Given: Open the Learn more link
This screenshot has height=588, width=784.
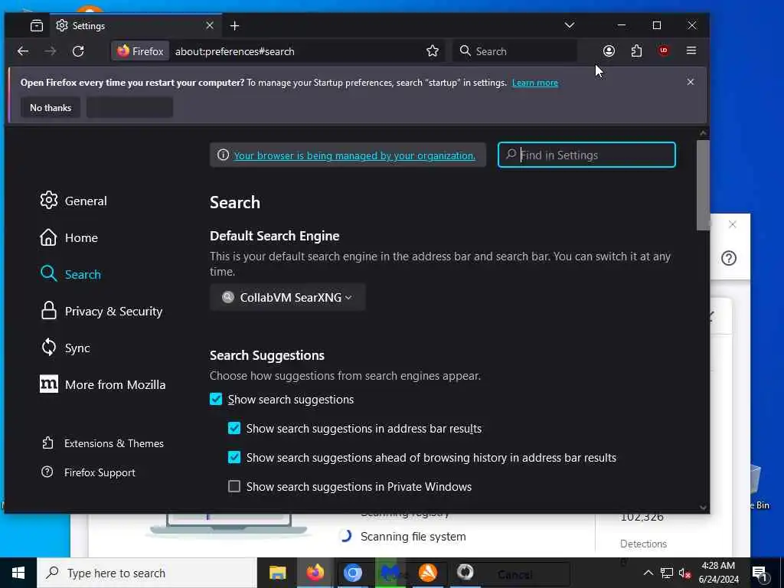Looking at the screenshot, I should [534, 83].
